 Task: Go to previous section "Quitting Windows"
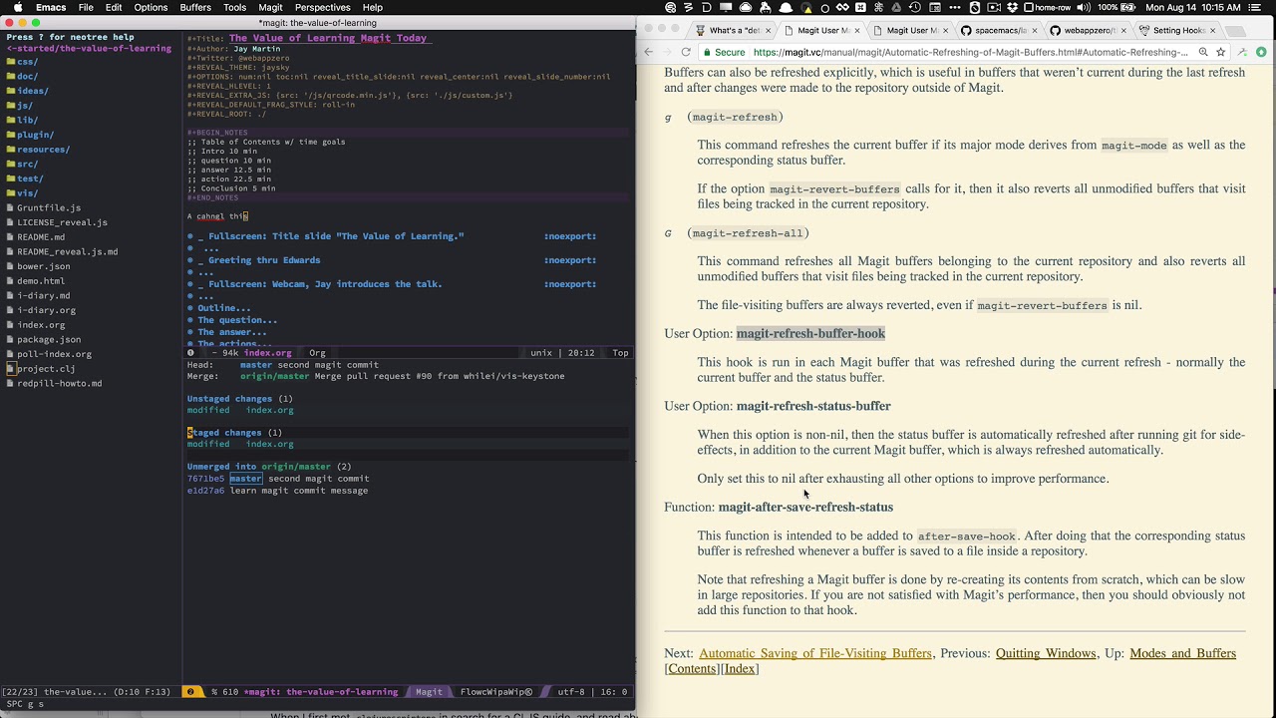[1046, 653]
